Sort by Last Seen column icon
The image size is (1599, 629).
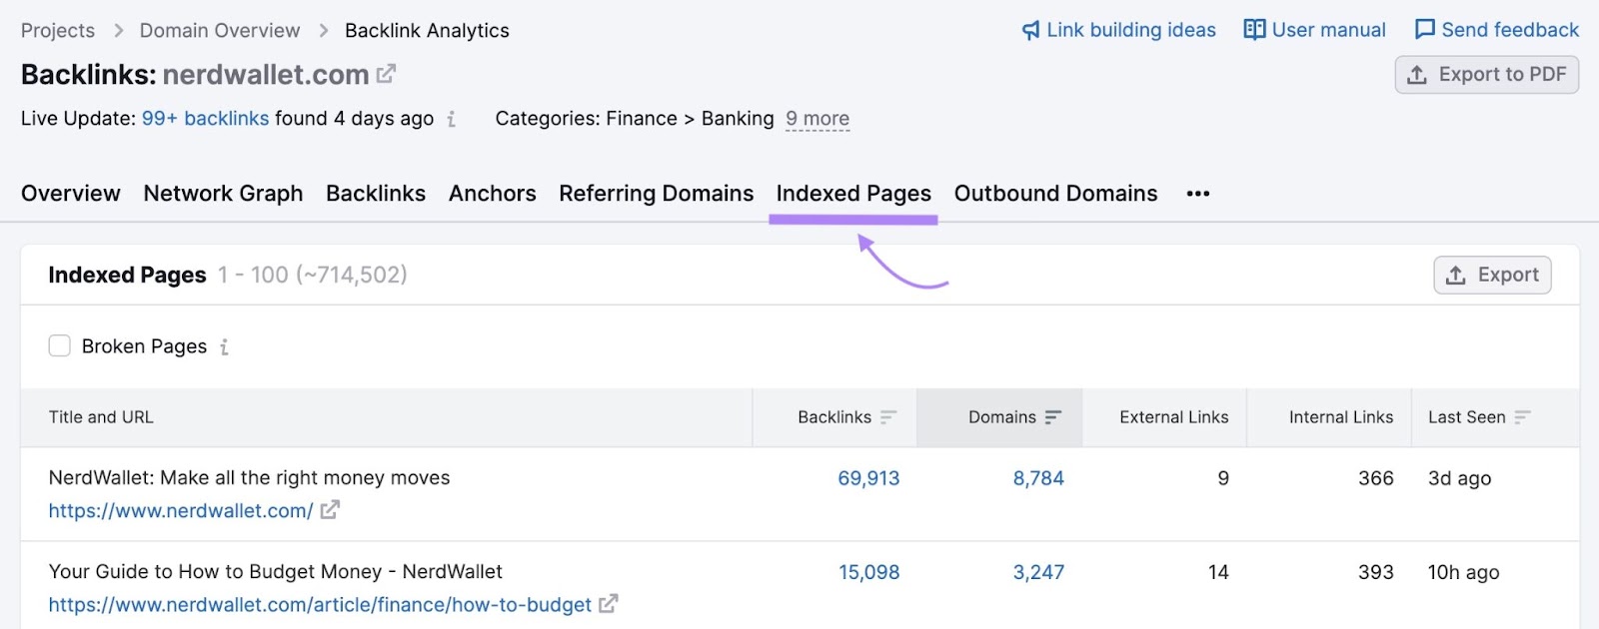[x=1522, y=417]
